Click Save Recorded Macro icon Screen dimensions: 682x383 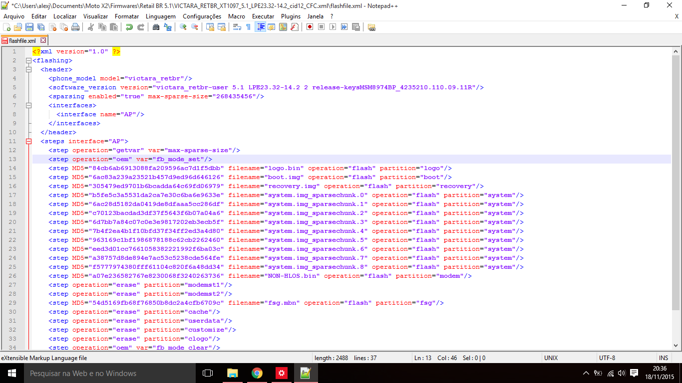[x=356, y=27]
